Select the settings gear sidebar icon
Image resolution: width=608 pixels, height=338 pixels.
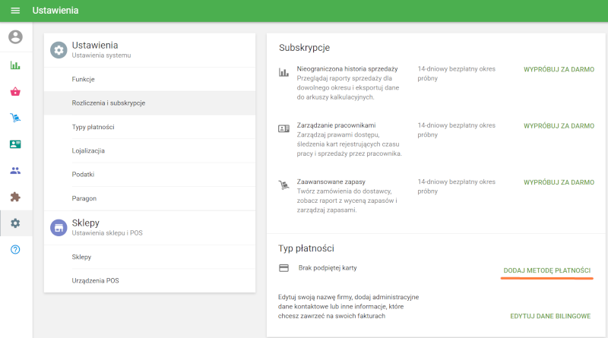[x=15, y=223]
